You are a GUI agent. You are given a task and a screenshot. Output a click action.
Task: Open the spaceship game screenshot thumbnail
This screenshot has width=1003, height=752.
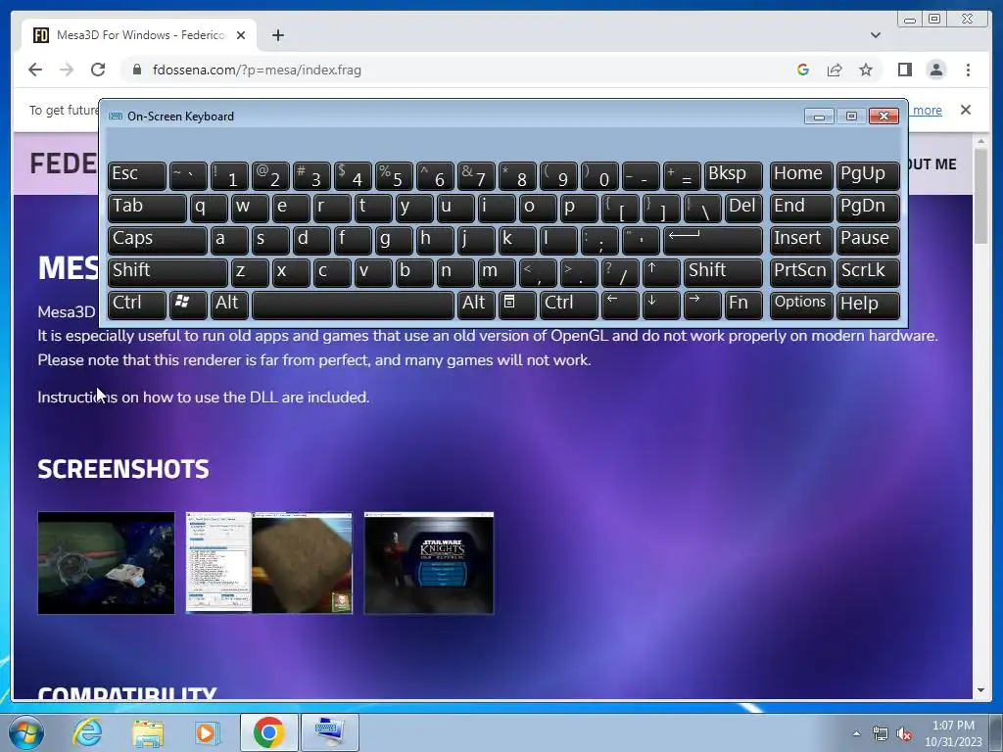tap(106, 563)
